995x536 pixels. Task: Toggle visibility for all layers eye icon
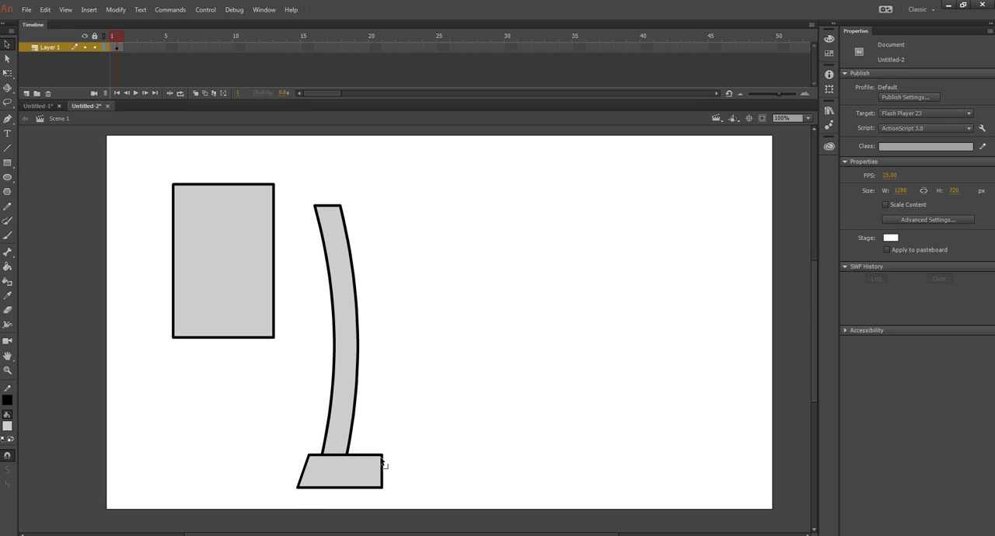pyautogui.click(x=85, y=36)
